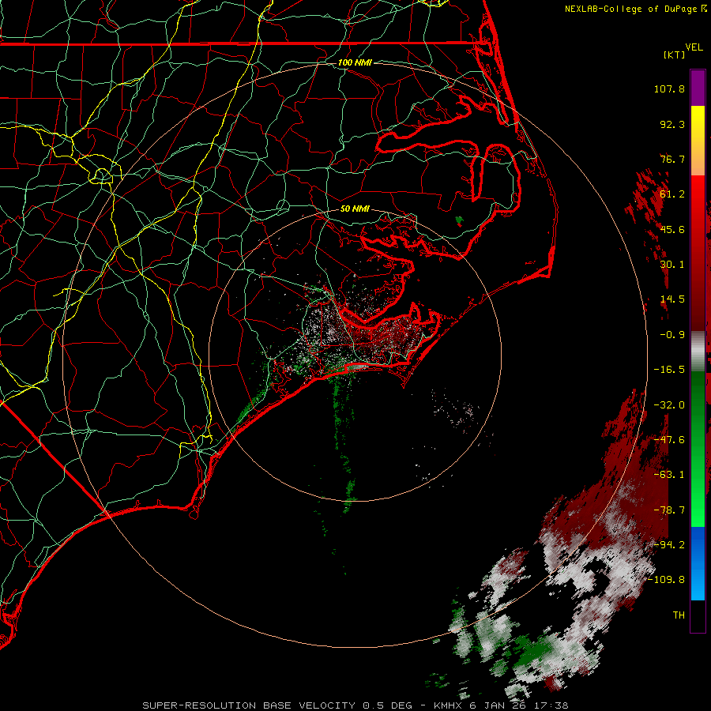This screenshot has width=711, height=711.
Task: Click the 6 JAN 26 date in the footer
Action: [x=498, y=705]
